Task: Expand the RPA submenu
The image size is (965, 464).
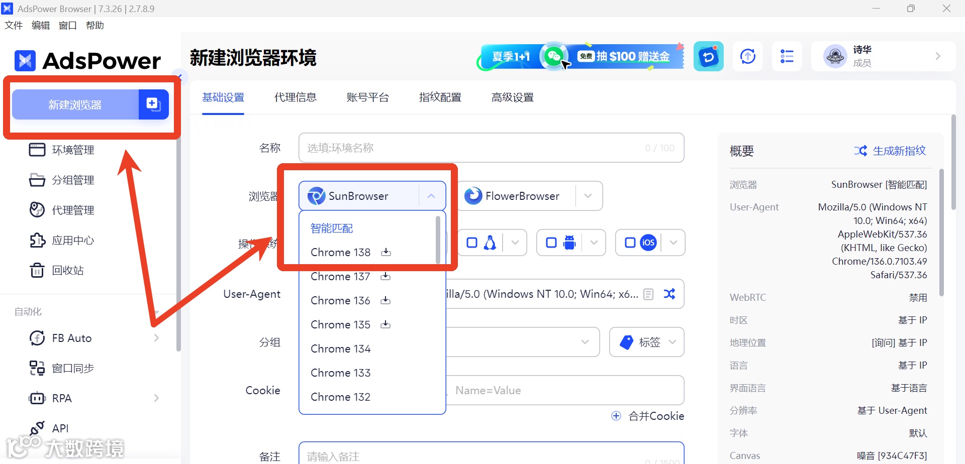Action: (x=156, y=398)
